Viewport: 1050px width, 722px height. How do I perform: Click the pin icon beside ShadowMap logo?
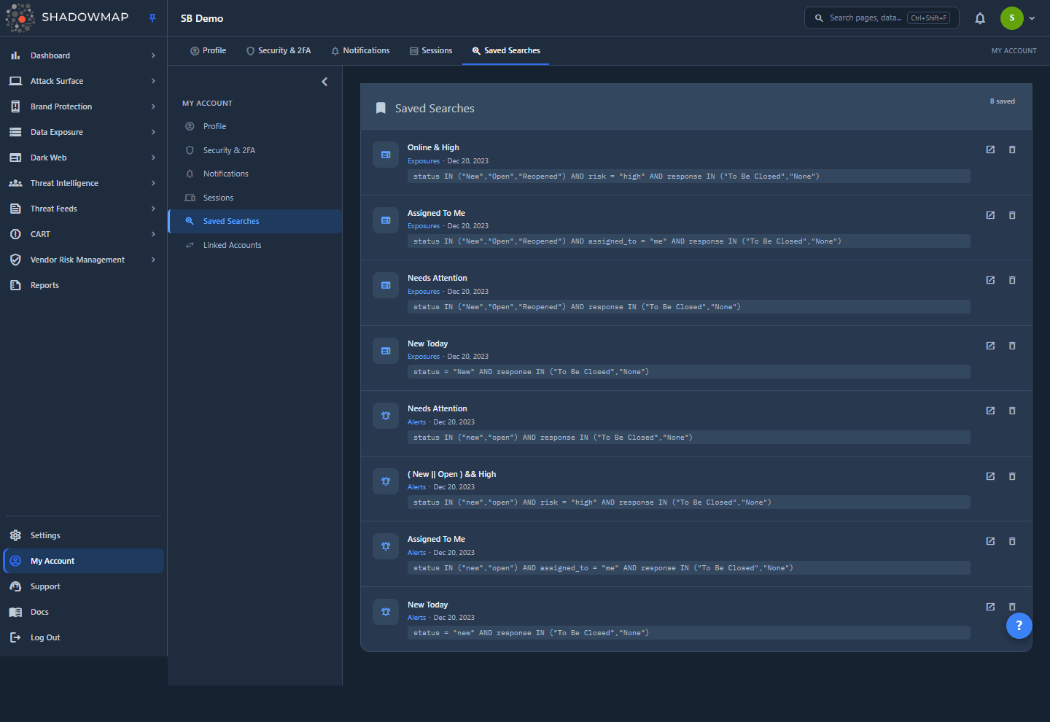click(x=152, y=18)
